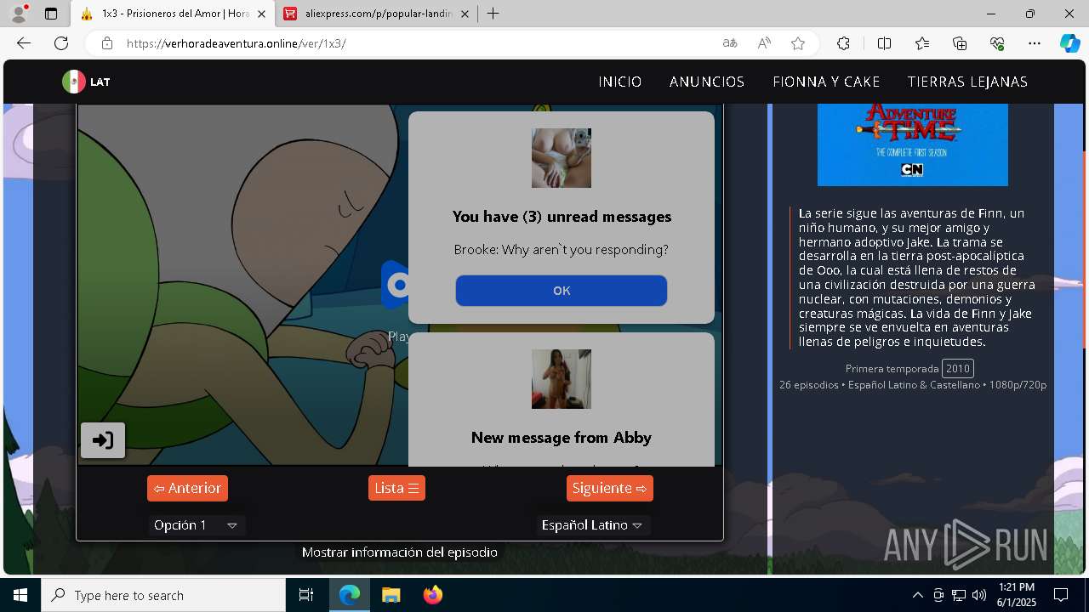Expand the Español Latino language dropdown
Image resolution: width=1089 pixels, height=612 pixels.
(x=593, y=525)
